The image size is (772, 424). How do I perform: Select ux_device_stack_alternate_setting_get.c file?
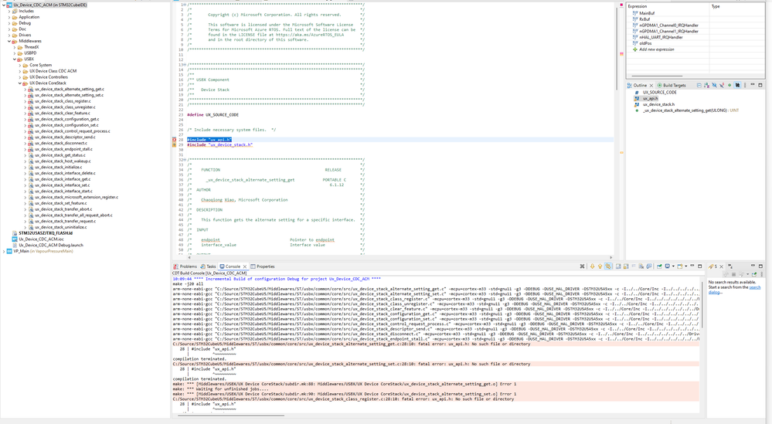pos(70,89)
